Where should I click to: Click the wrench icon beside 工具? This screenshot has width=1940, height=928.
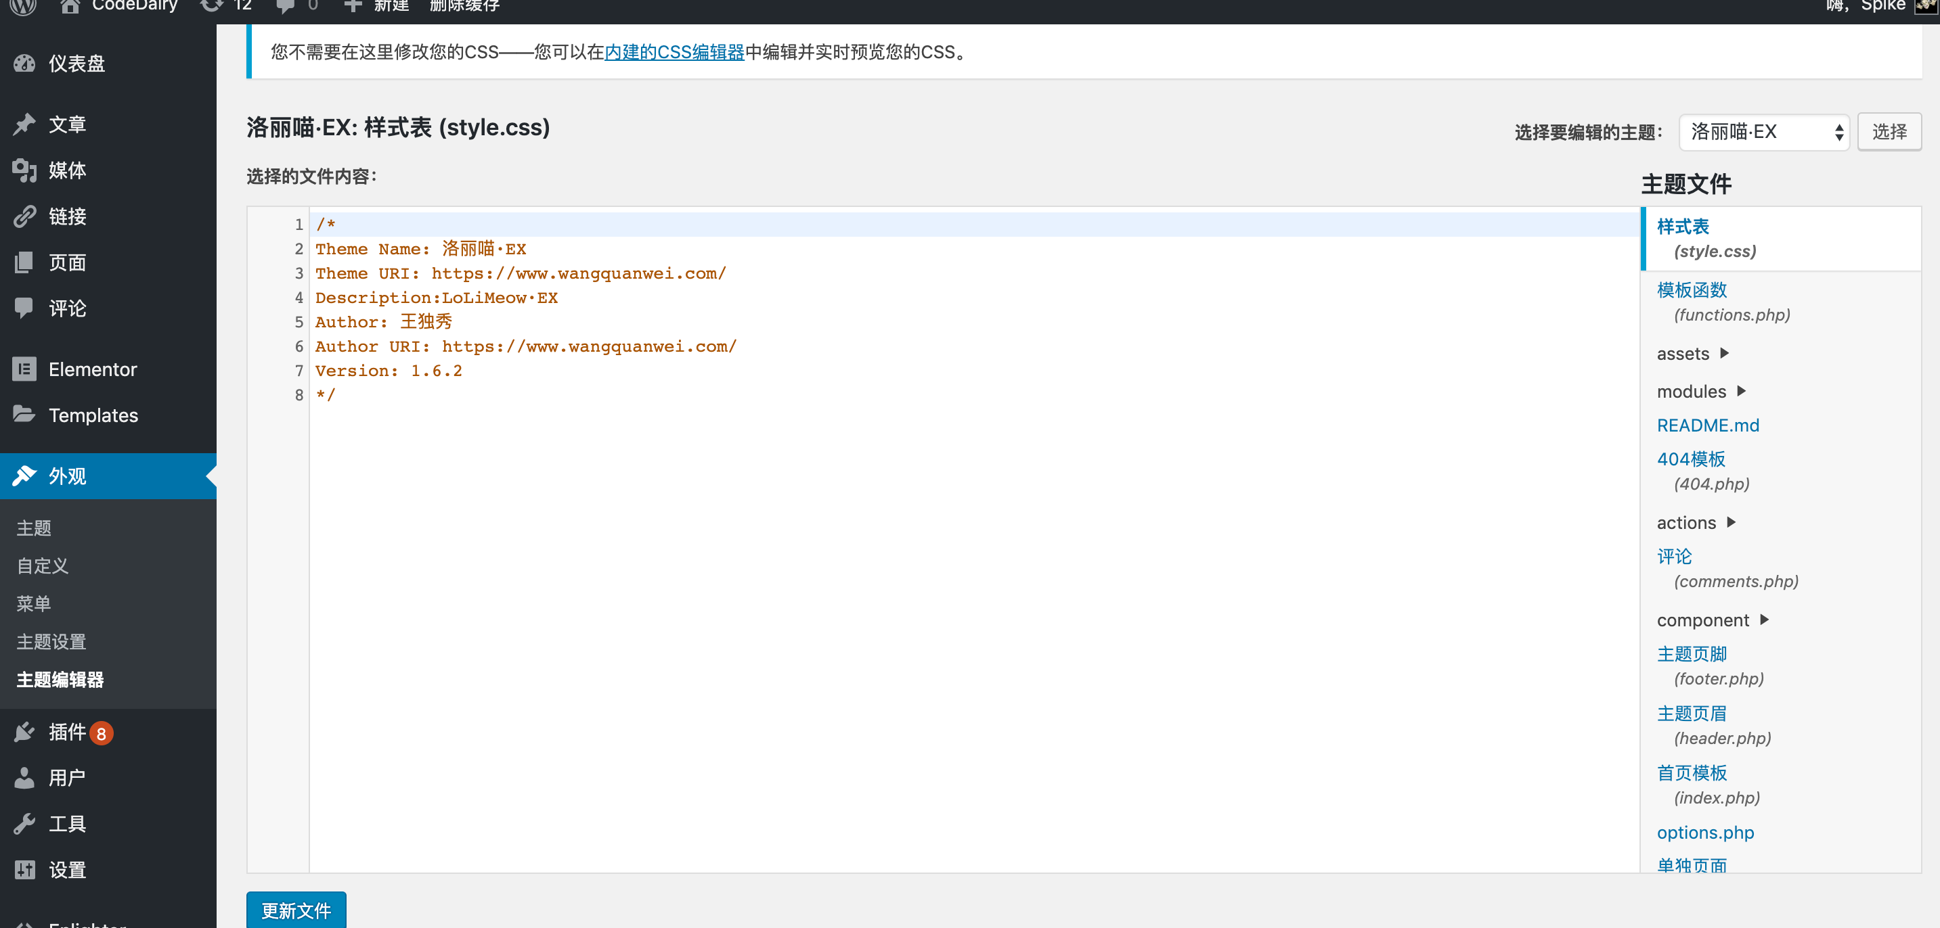(x=24, y=824)
